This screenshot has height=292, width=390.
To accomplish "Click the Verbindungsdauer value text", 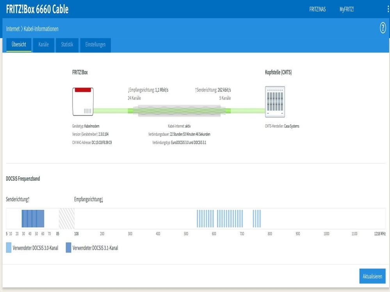I will pyautogui.click(x=190, y=134).
